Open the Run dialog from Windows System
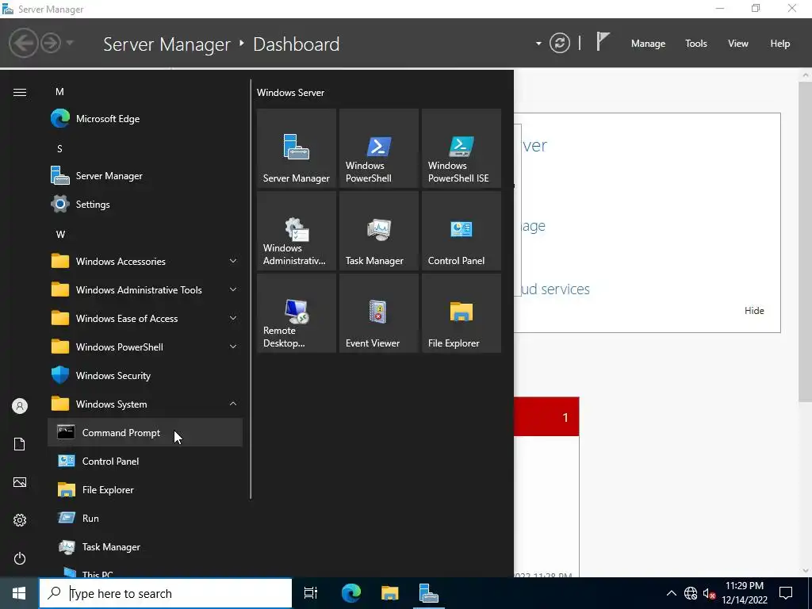 tap(145, 518)
